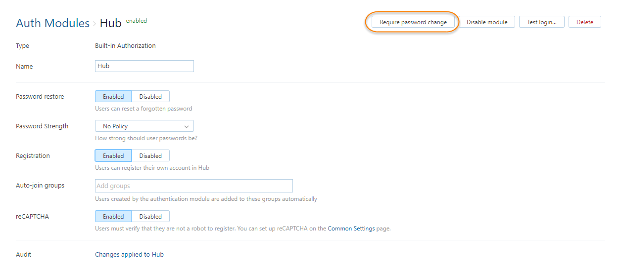
Task: Disable the Password restore option
Action: [x=150, y=97]
